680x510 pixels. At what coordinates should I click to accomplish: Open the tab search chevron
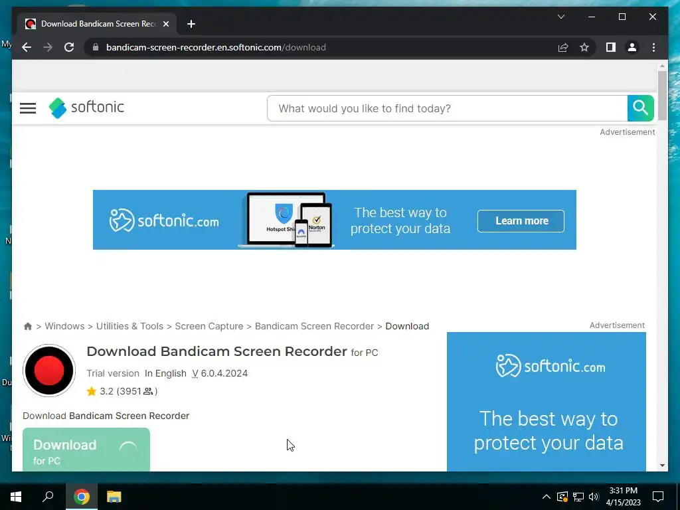coord(560,17)
